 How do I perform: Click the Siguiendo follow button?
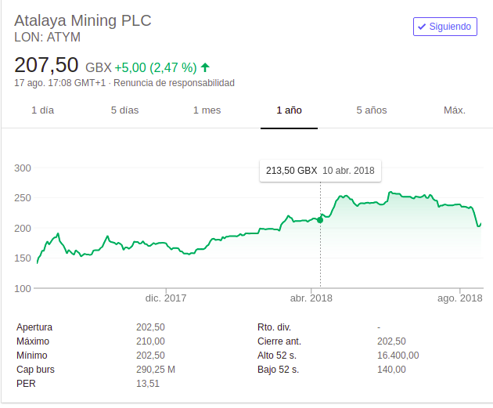pos(445,27)
